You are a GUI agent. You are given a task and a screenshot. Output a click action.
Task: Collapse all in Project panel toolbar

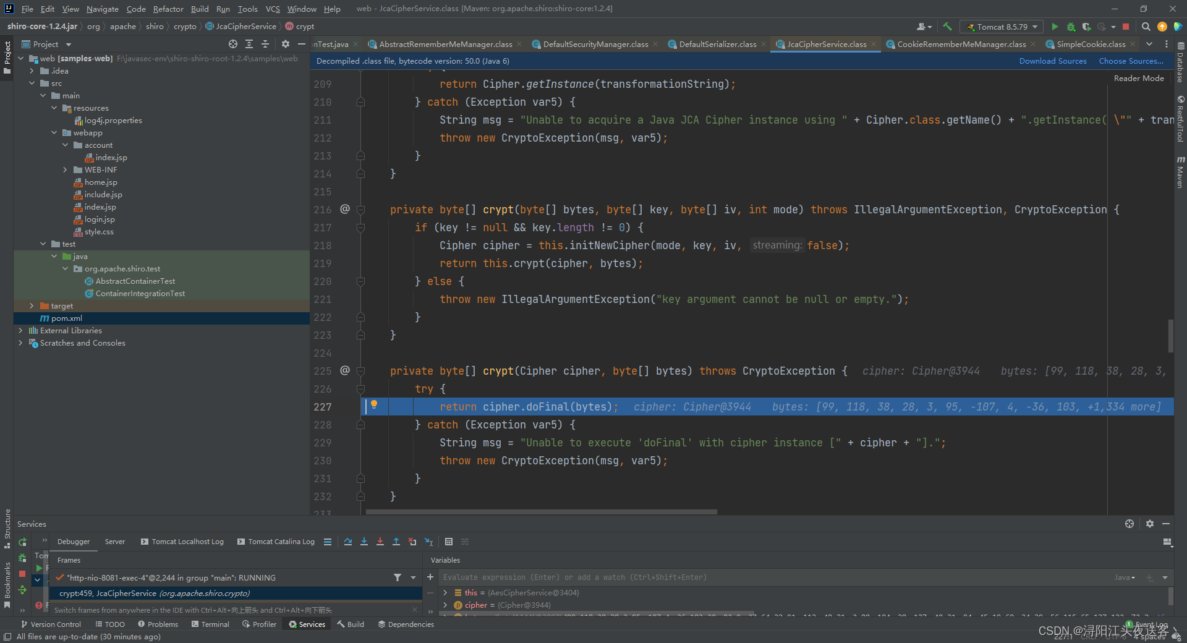tap(265, 44)
